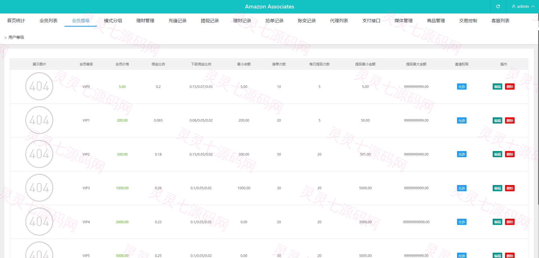Screen dimensions: 539x258
Task: Open 支付接口 settings
Action: coord(371,20)
